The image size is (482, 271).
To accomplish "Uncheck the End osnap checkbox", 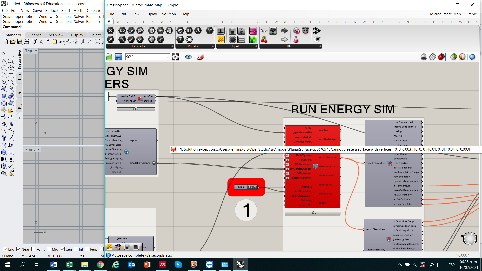I will 5,249.
